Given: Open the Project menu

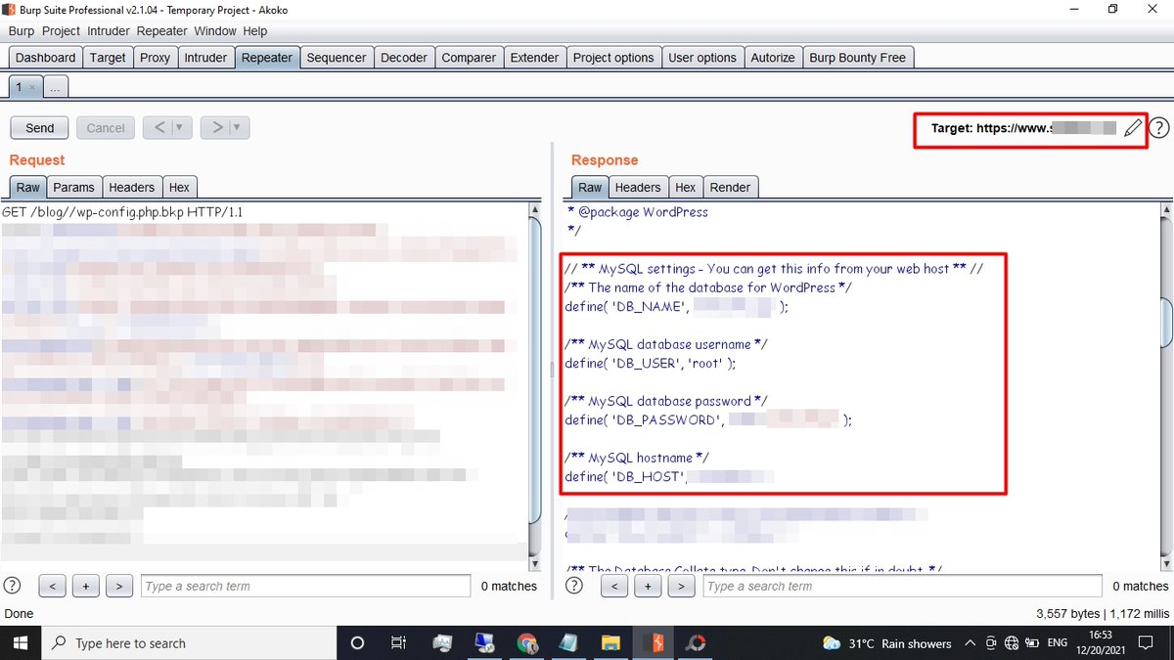Looking at the screenshot, I should [62, 31].
